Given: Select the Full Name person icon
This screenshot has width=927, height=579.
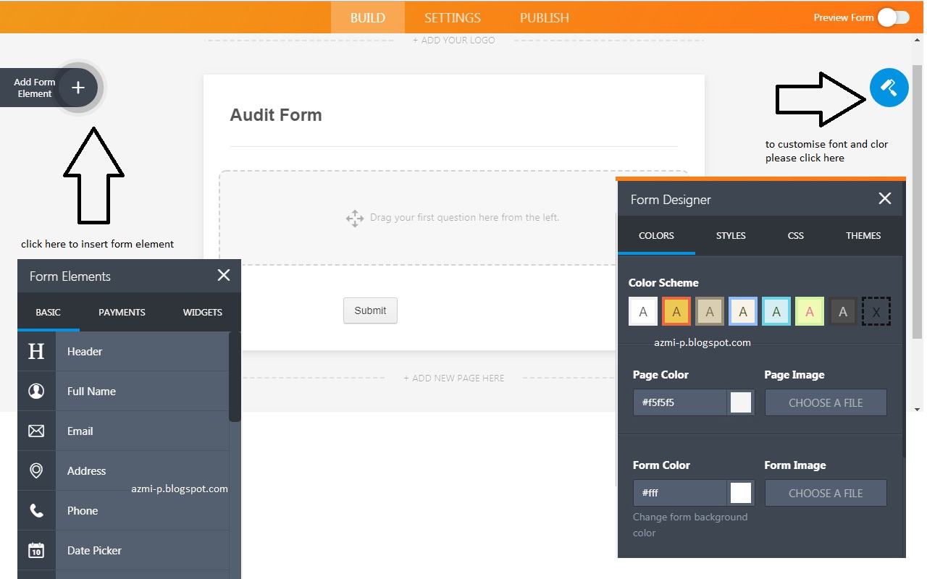Looking at the screenshot, I should [x=36, y=392].
